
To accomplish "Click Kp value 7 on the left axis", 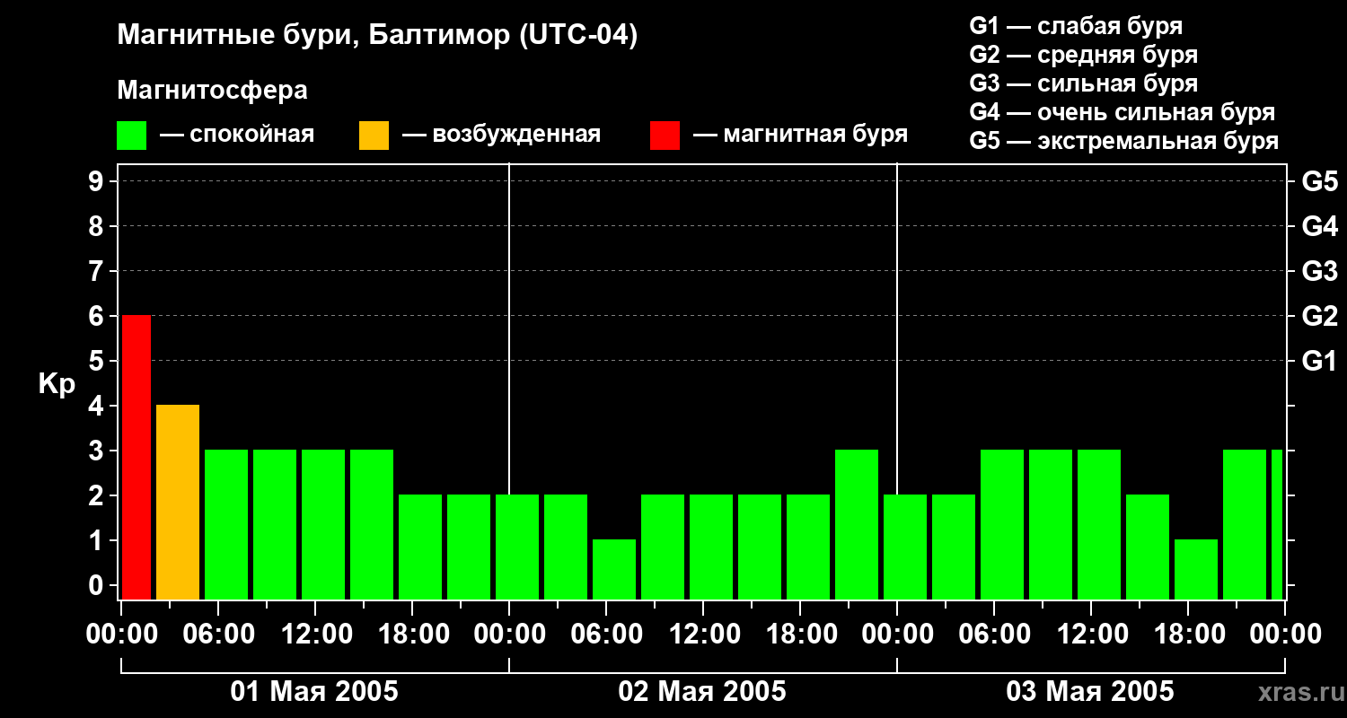I will pyautogui.click(x=98, y=272).
